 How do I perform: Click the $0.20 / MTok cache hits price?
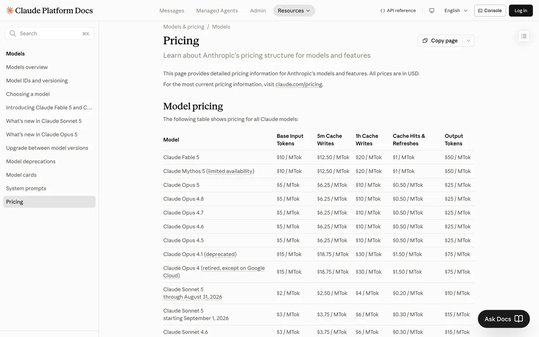coord(408,293)
